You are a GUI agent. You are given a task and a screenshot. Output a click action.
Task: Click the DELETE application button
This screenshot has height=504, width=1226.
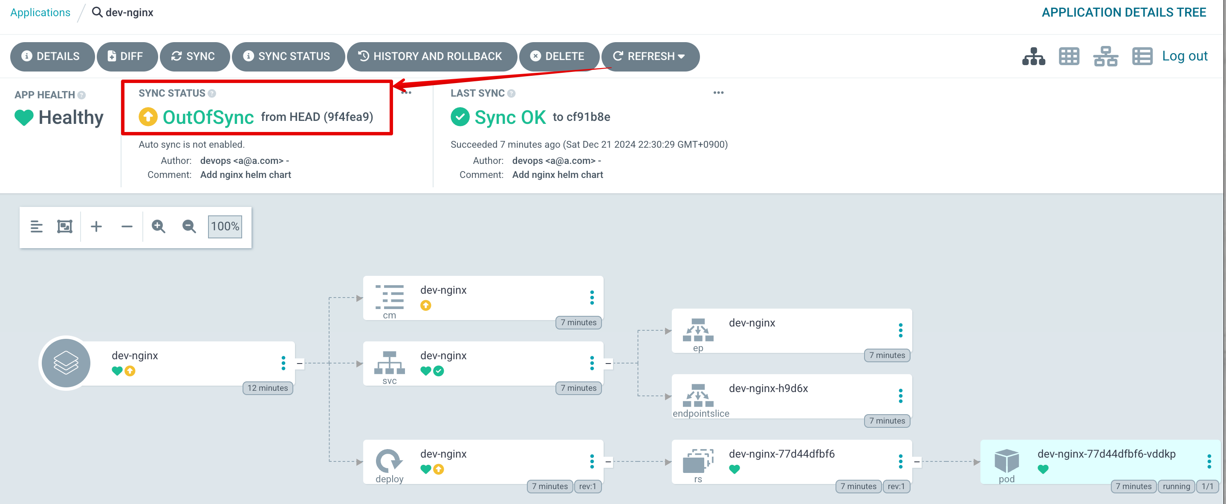559,56
